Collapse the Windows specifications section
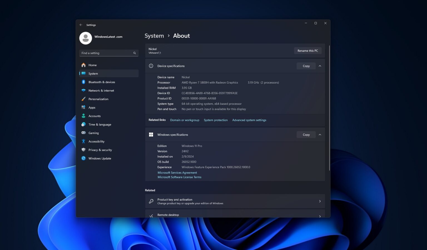 coord(320,134)
